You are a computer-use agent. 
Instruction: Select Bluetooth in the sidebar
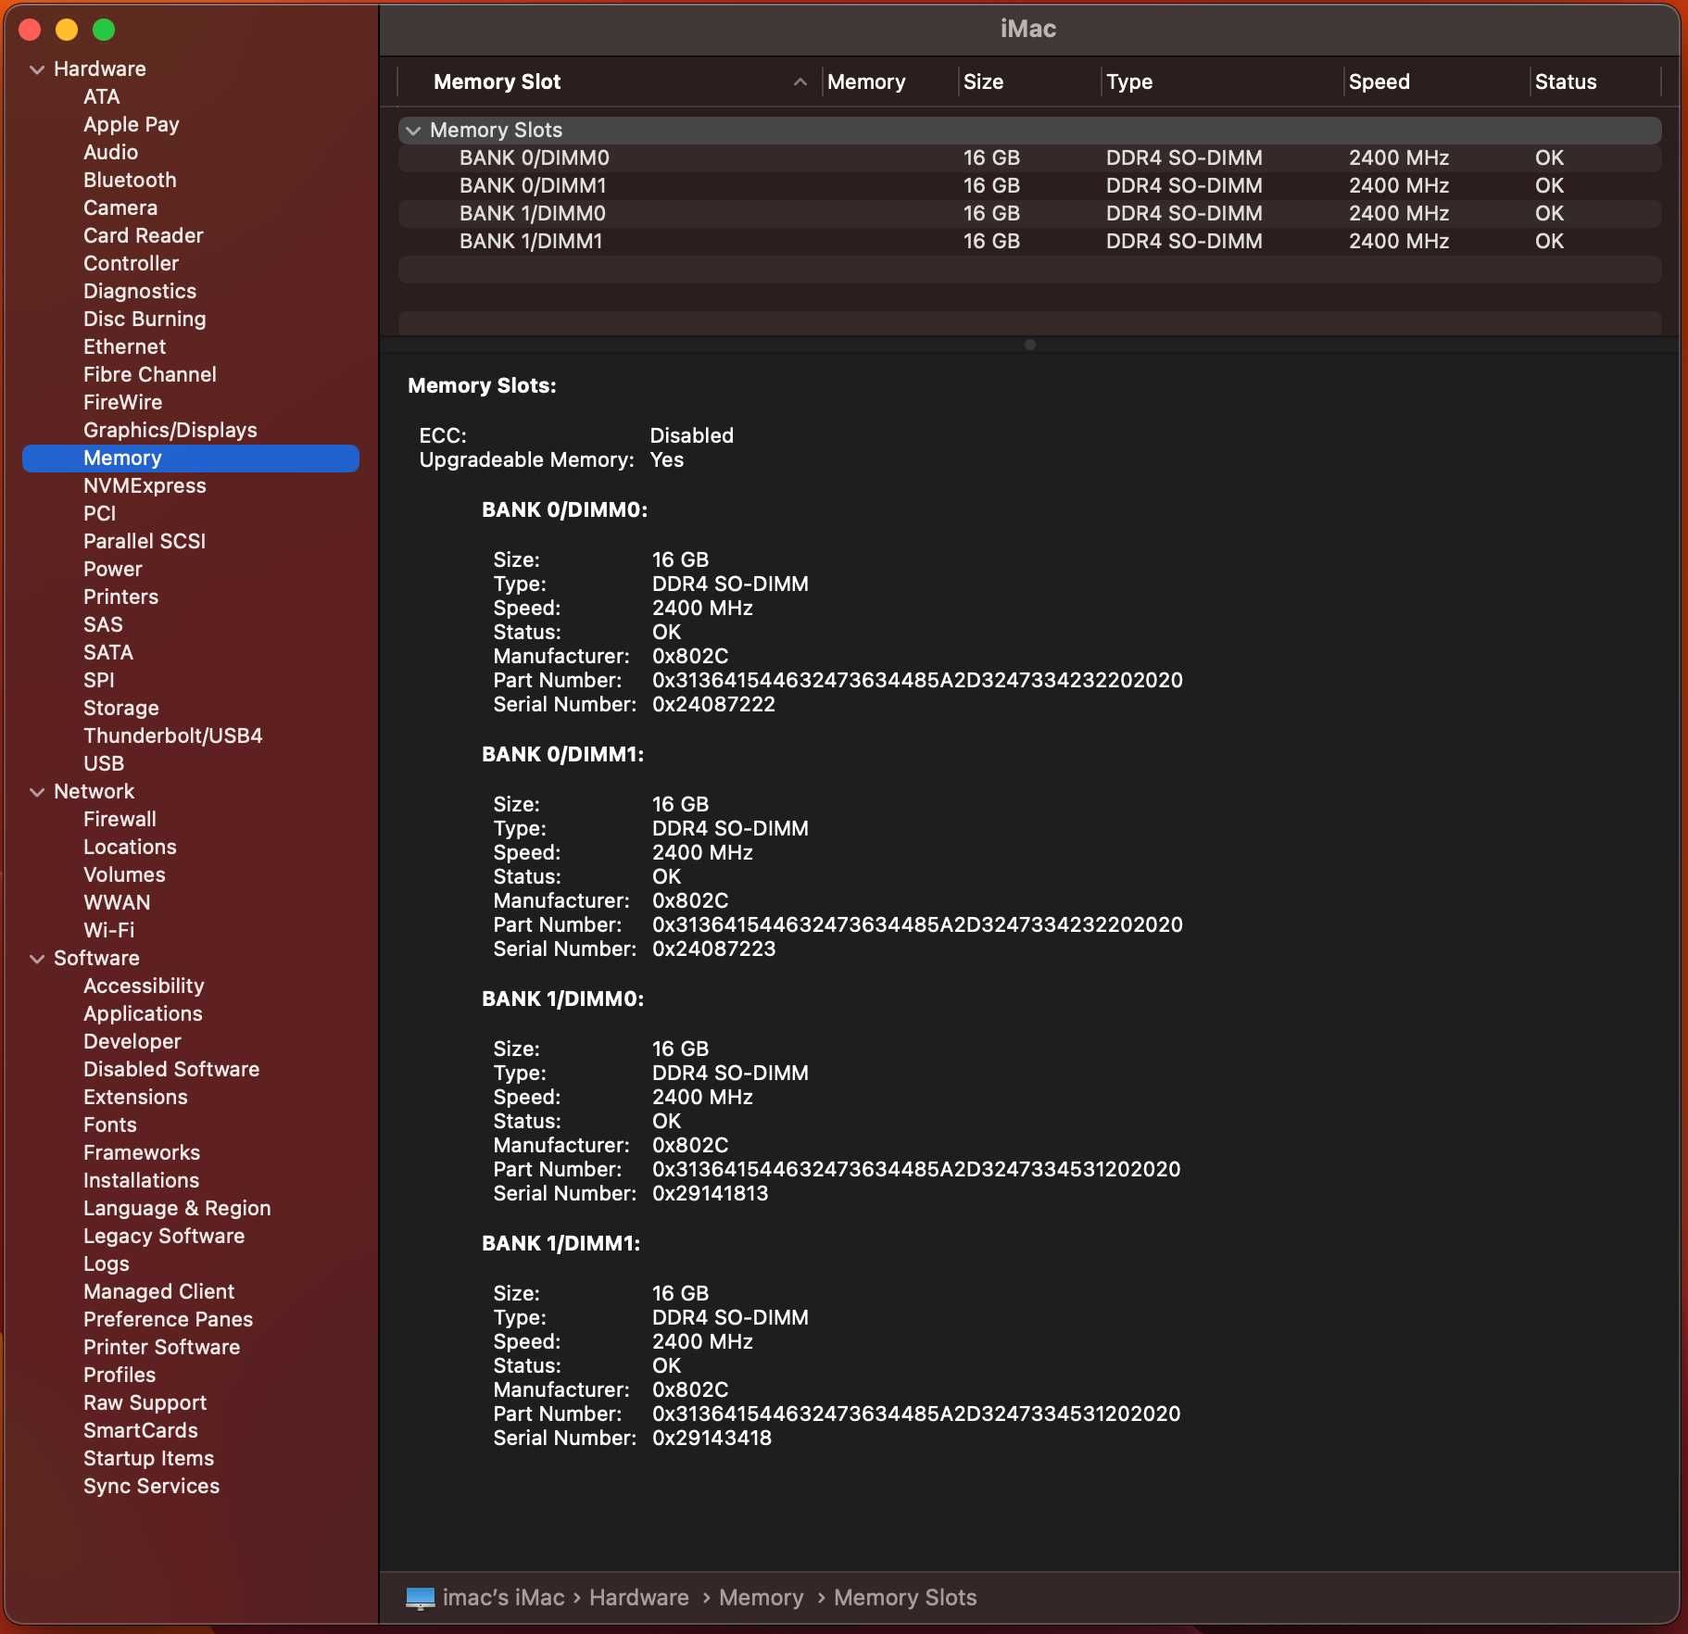click(130, 181)
